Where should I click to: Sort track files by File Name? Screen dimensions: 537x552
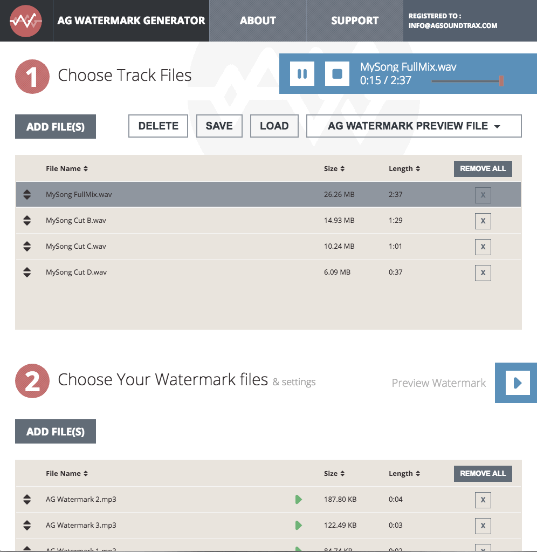[x=66, y=169]
